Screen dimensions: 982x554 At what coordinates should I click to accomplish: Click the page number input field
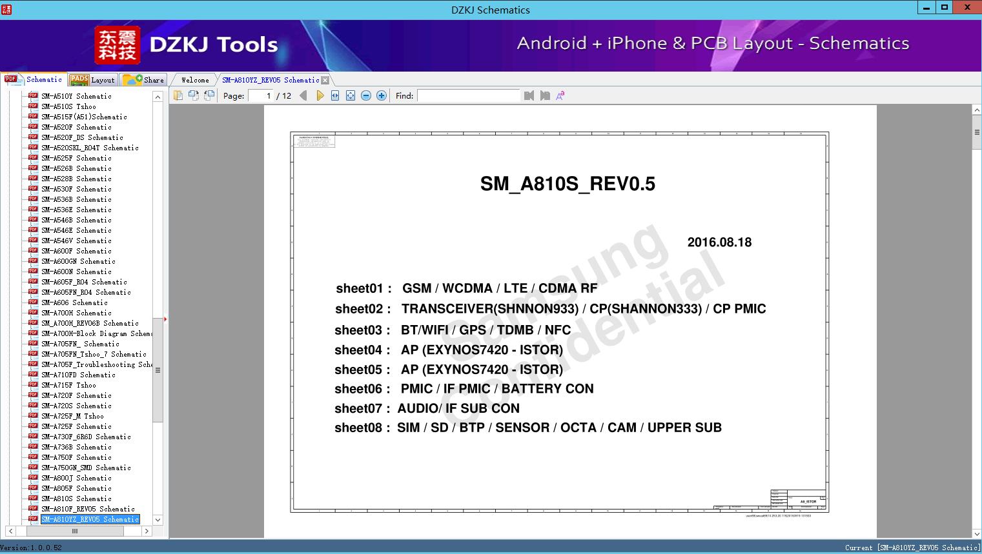coord(261,95)
